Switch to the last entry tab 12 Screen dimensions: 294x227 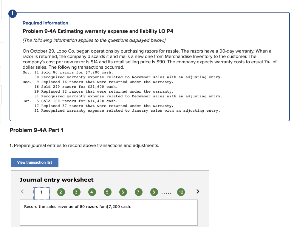(x=181, y=192)
